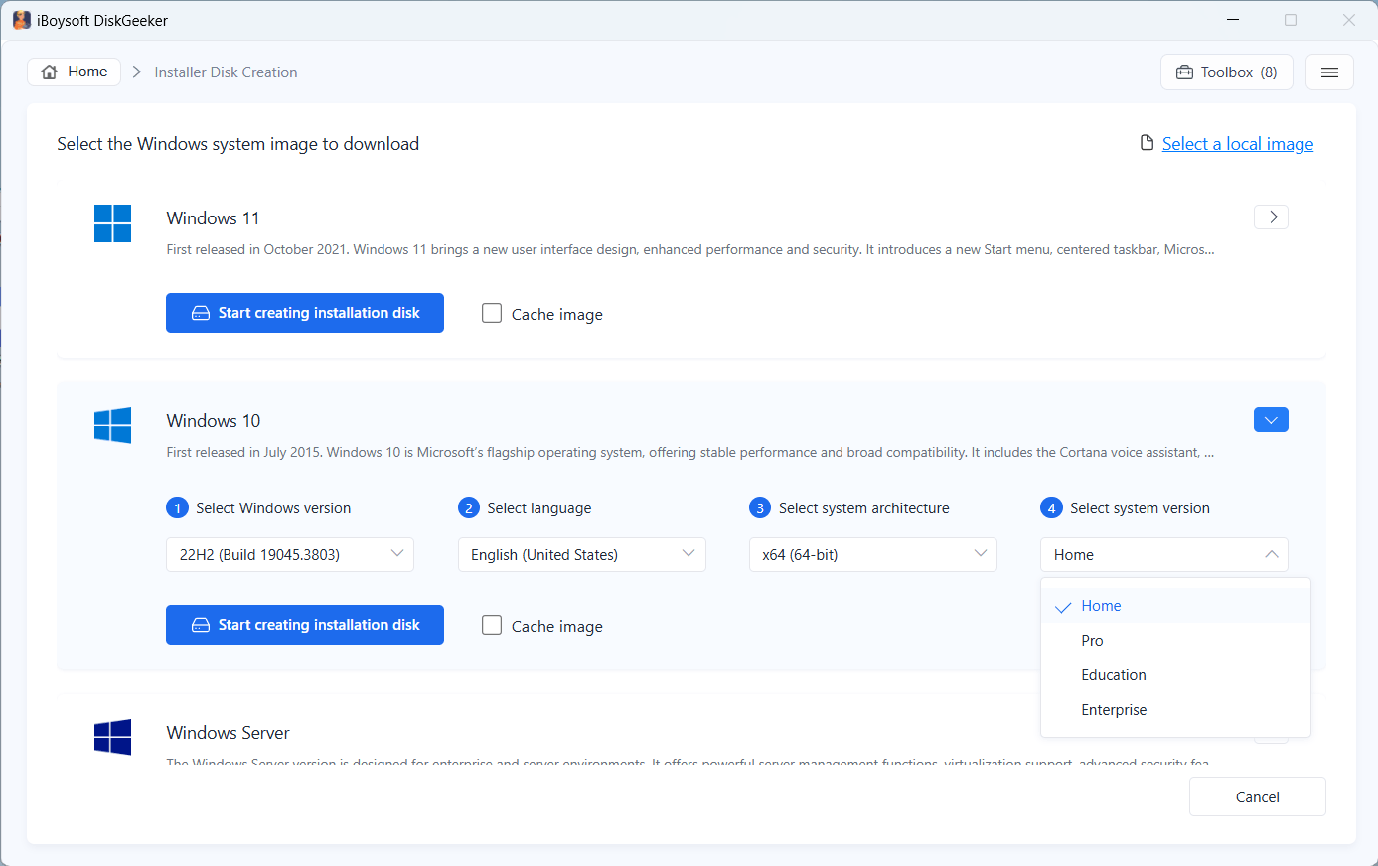Viewport: 1378px width, 866px height.
Task: Click the Windows 11 title
Action: coord(213,218)
